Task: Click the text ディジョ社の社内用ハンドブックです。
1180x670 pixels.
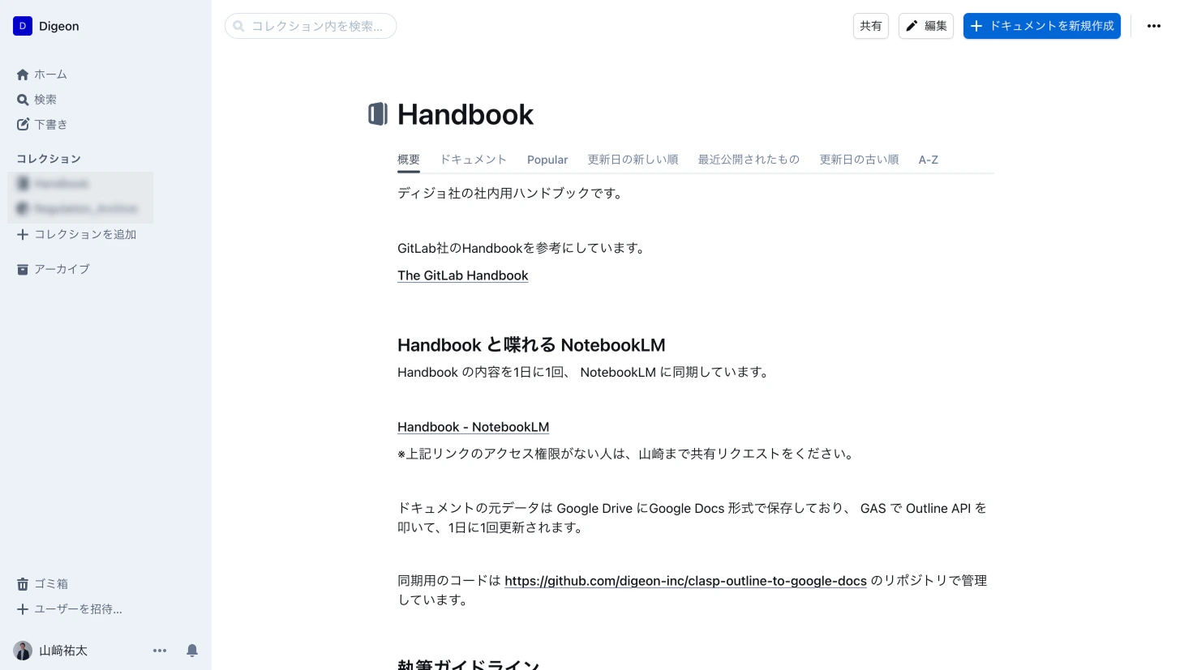Action: click(510, 194)
